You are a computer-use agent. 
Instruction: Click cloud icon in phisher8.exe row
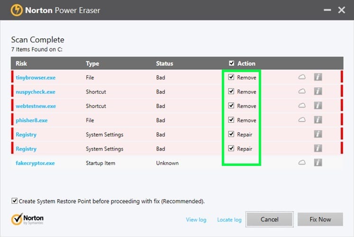302,120
